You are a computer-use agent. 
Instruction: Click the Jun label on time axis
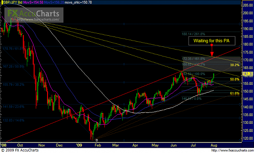click(174, 145)
